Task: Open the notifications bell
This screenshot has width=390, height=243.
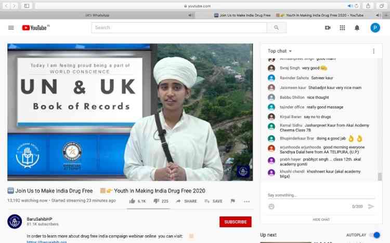Action: [x=357, y=28]
